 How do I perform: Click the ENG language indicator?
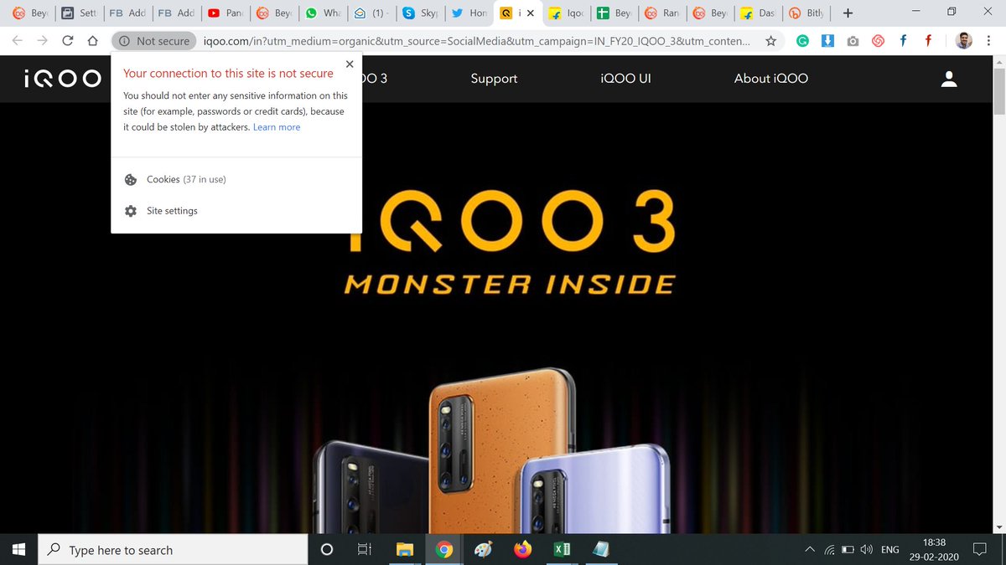(890, 550)
